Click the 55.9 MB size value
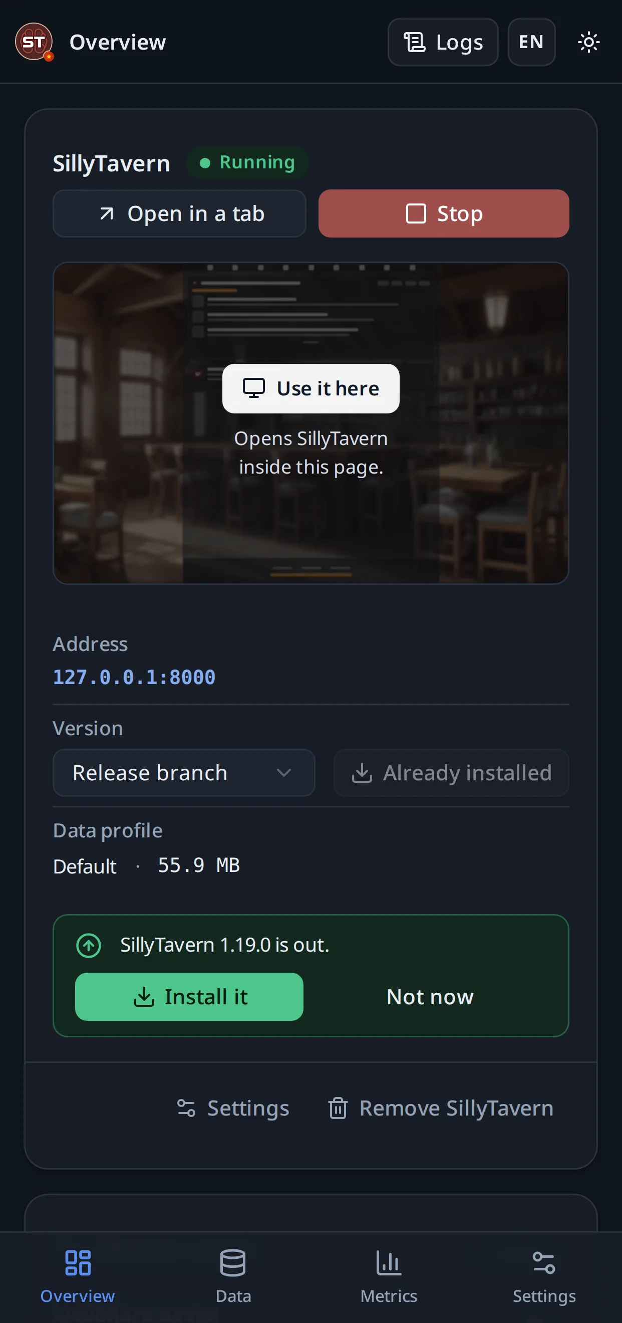622x1323 pixels. pyautogui.click(x=199, y=865)
